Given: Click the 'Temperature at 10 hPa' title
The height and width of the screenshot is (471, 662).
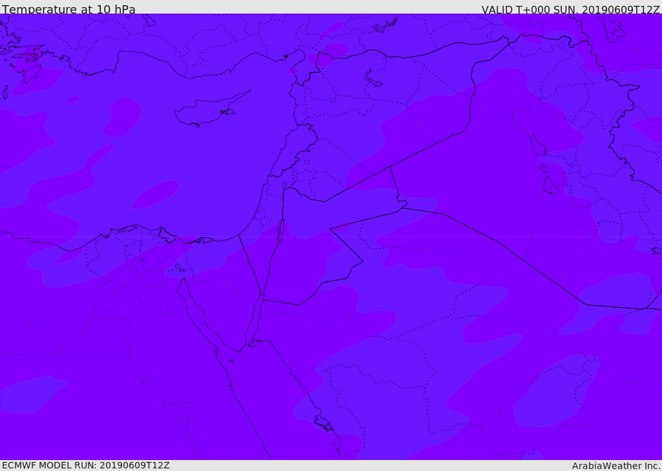Looking at the screenshot, I should click(x=69, y=9).
